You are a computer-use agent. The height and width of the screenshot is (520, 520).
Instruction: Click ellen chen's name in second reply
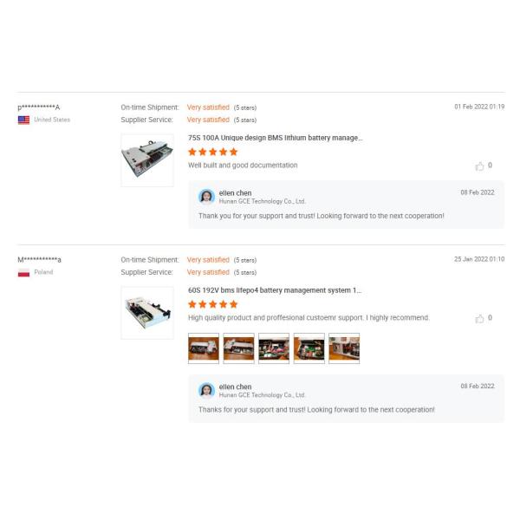tap(235, 387)
